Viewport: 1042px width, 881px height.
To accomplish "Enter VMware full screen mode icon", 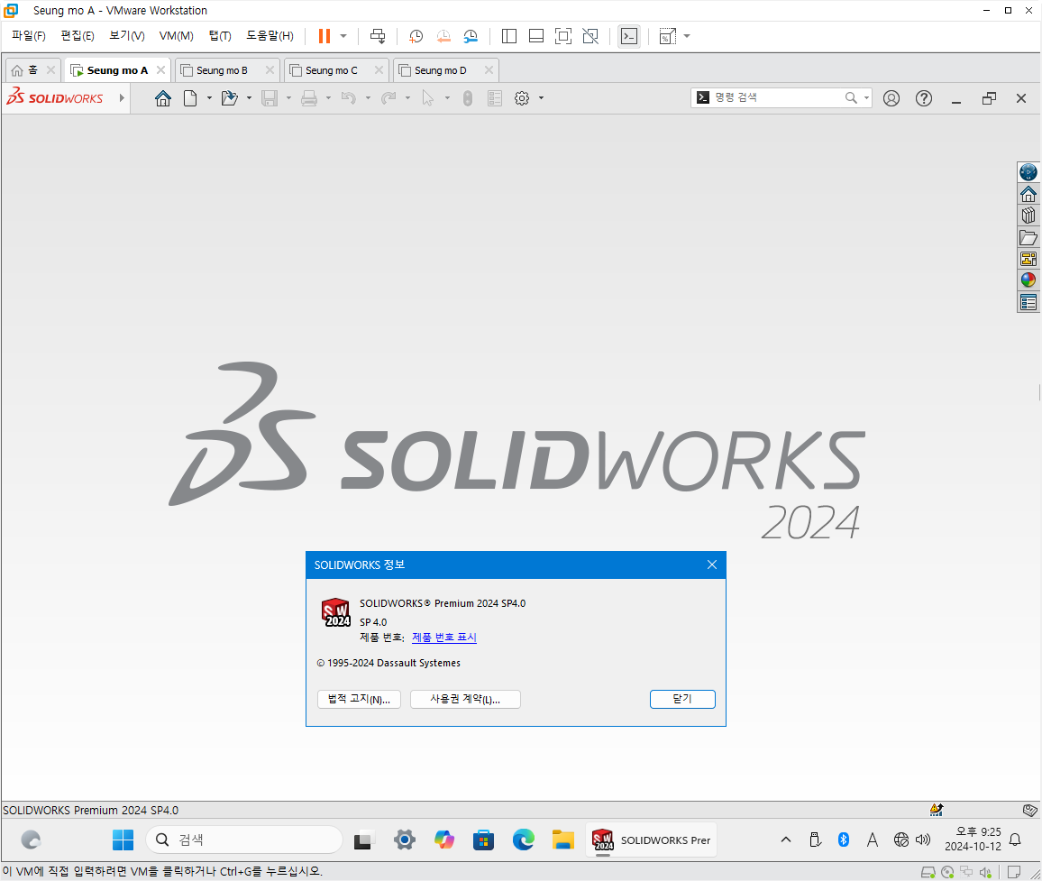I will (x=562, y=36).
